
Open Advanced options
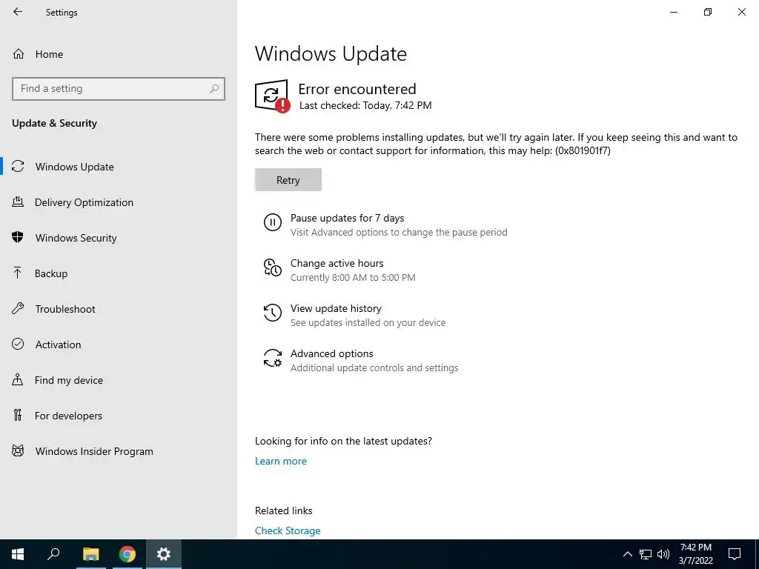point(331,353)
